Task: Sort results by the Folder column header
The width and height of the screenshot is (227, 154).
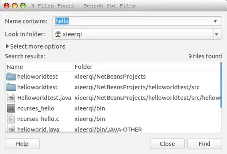Action: (147, 67)
